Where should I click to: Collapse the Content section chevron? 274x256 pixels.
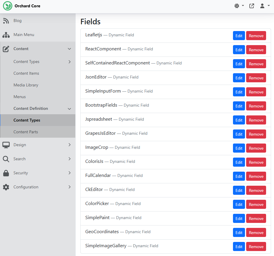pos(69,49)
